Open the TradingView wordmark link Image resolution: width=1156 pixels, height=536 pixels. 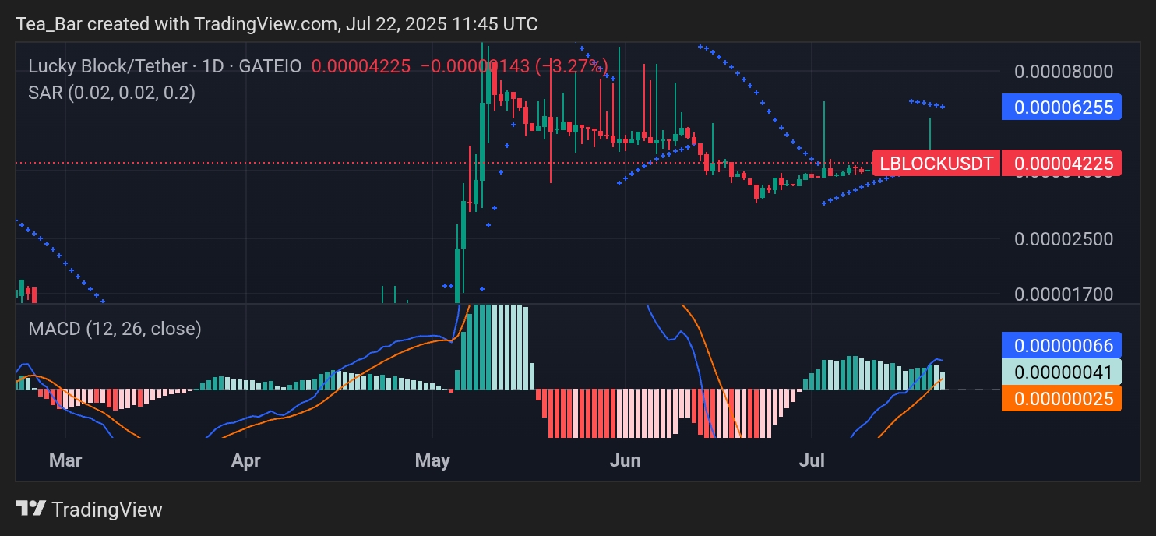107,510
